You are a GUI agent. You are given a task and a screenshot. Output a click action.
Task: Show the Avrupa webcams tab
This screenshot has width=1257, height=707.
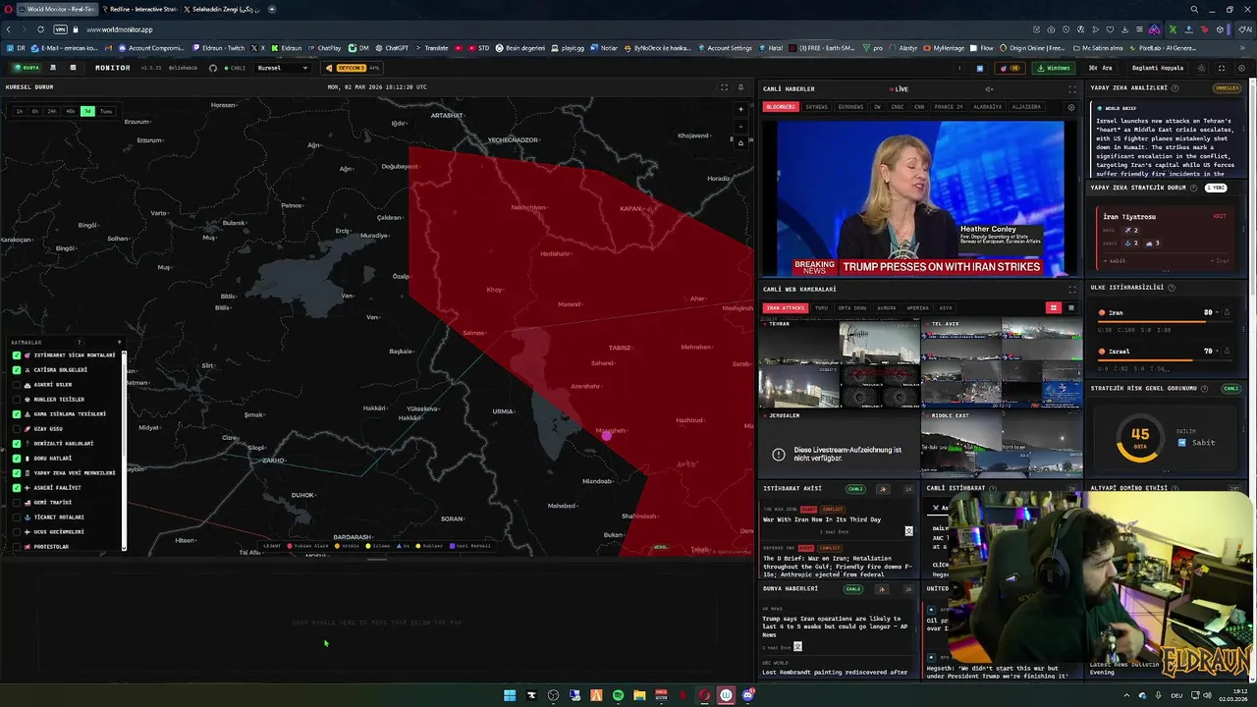[x=887, y=308]
